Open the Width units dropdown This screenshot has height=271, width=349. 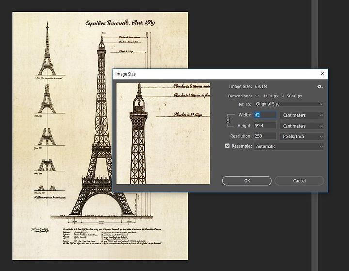302,115
